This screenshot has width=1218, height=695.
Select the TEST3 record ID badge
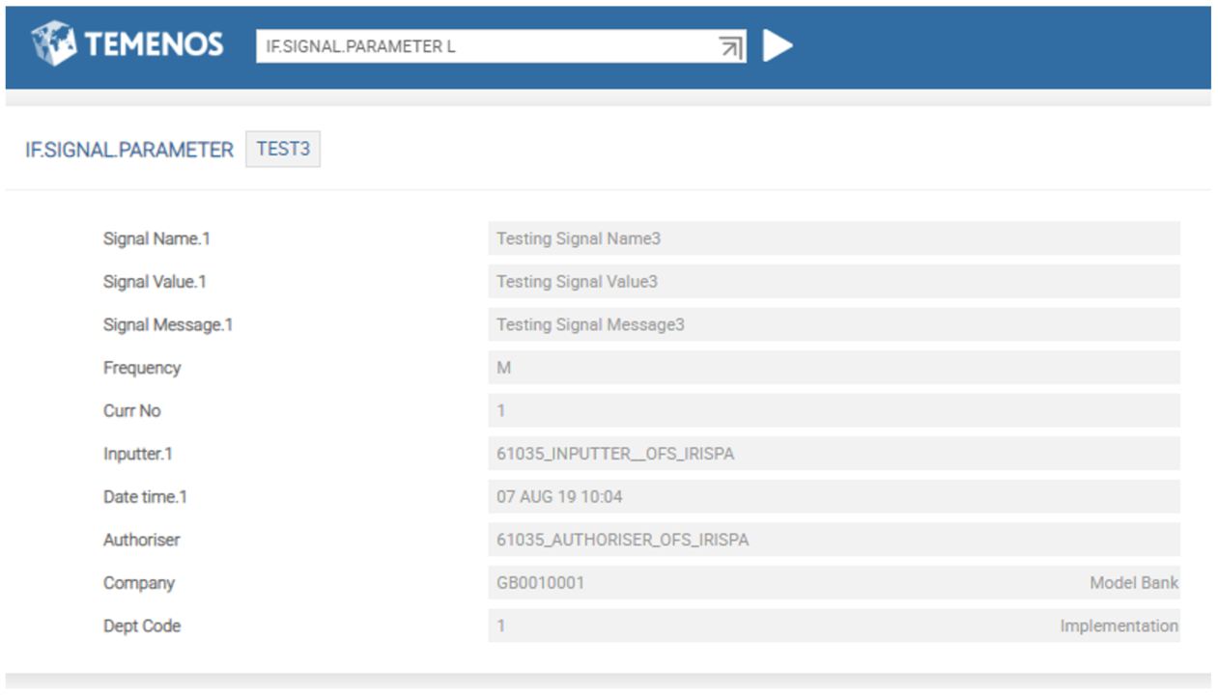coord(283,150)
